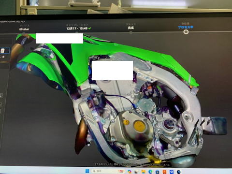232x174 pixels.
Task: Select the highlighted scan data thumbnail
Action: [5, 51]
